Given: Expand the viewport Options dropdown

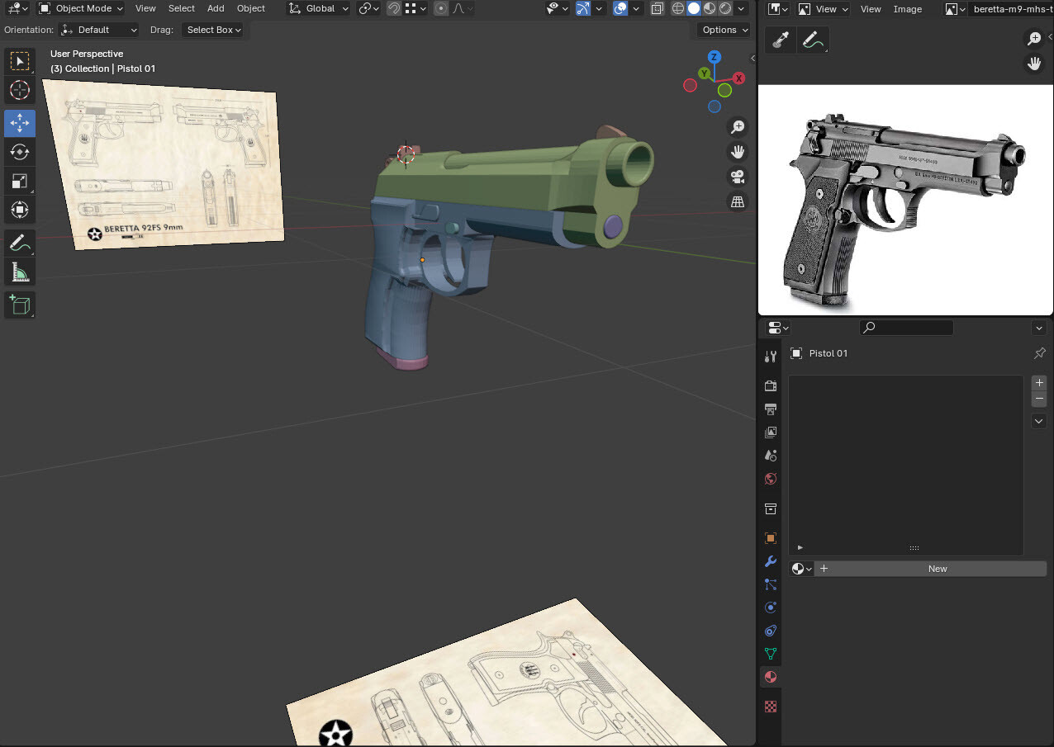Looking at the screenshot, I should 723,30.
